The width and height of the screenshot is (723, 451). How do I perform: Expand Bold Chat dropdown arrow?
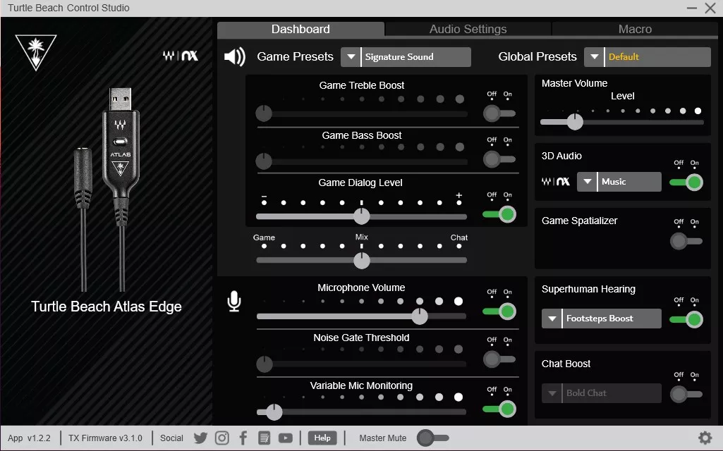tap(552, 393)
